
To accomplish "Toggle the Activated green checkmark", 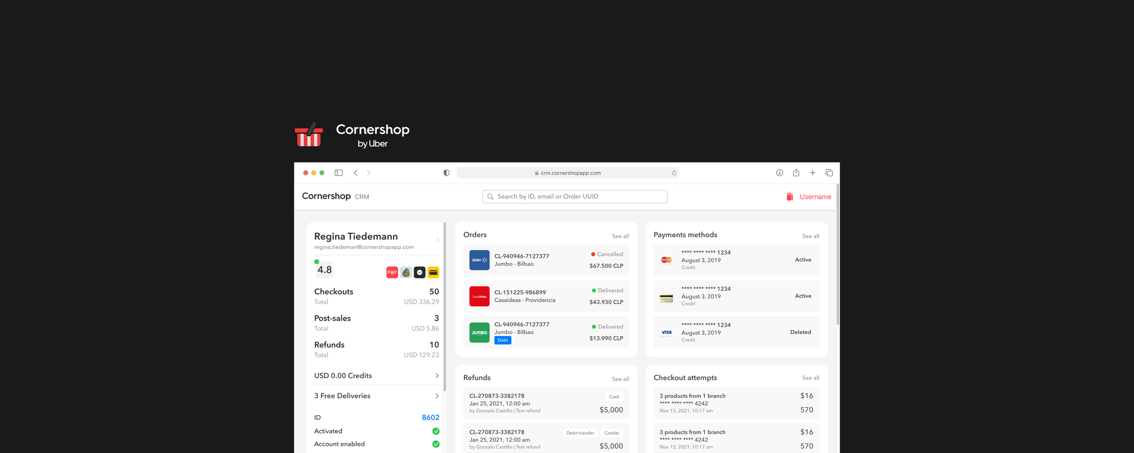I will pyautogui.click(x=436, y=431).
